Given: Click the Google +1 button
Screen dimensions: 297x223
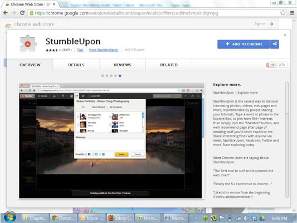Looking at the screenshot, I should coord(270,65).
